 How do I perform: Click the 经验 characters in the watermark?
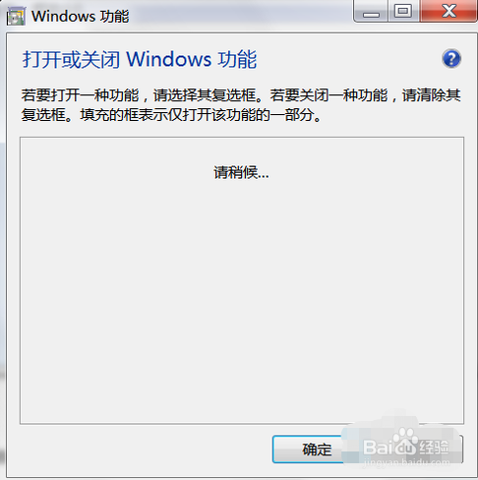point(434,447)
